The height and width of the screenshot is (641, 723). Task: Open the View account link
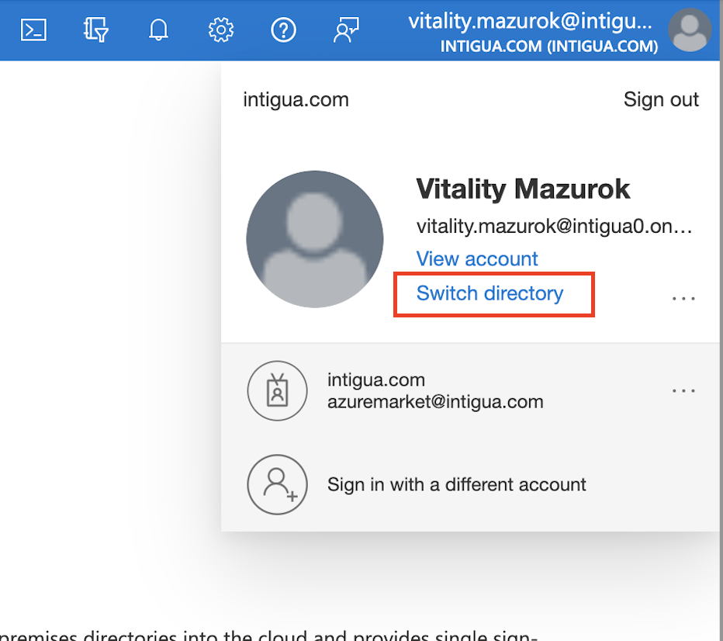point(477,258)
